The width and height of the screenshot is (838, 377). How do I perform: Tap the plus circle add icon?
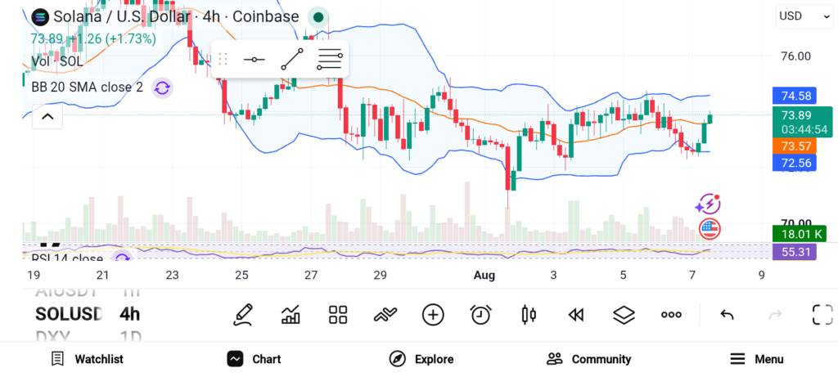(x=433, y=315)
